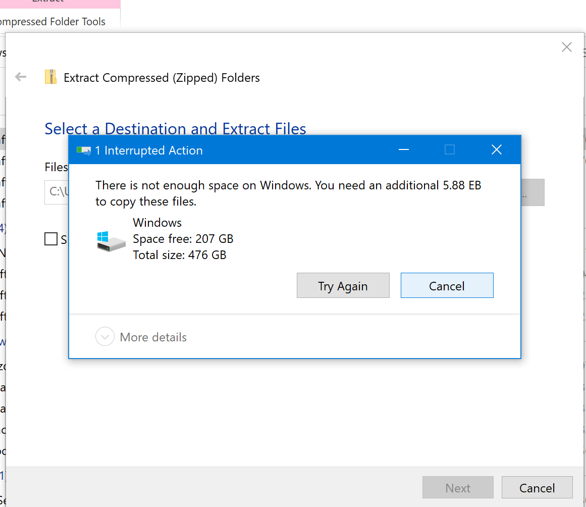This screenshot has height=507, width=586.
Task: Click Cancel at bottom of Extract wizard
Action: click(x=537, y=487)
